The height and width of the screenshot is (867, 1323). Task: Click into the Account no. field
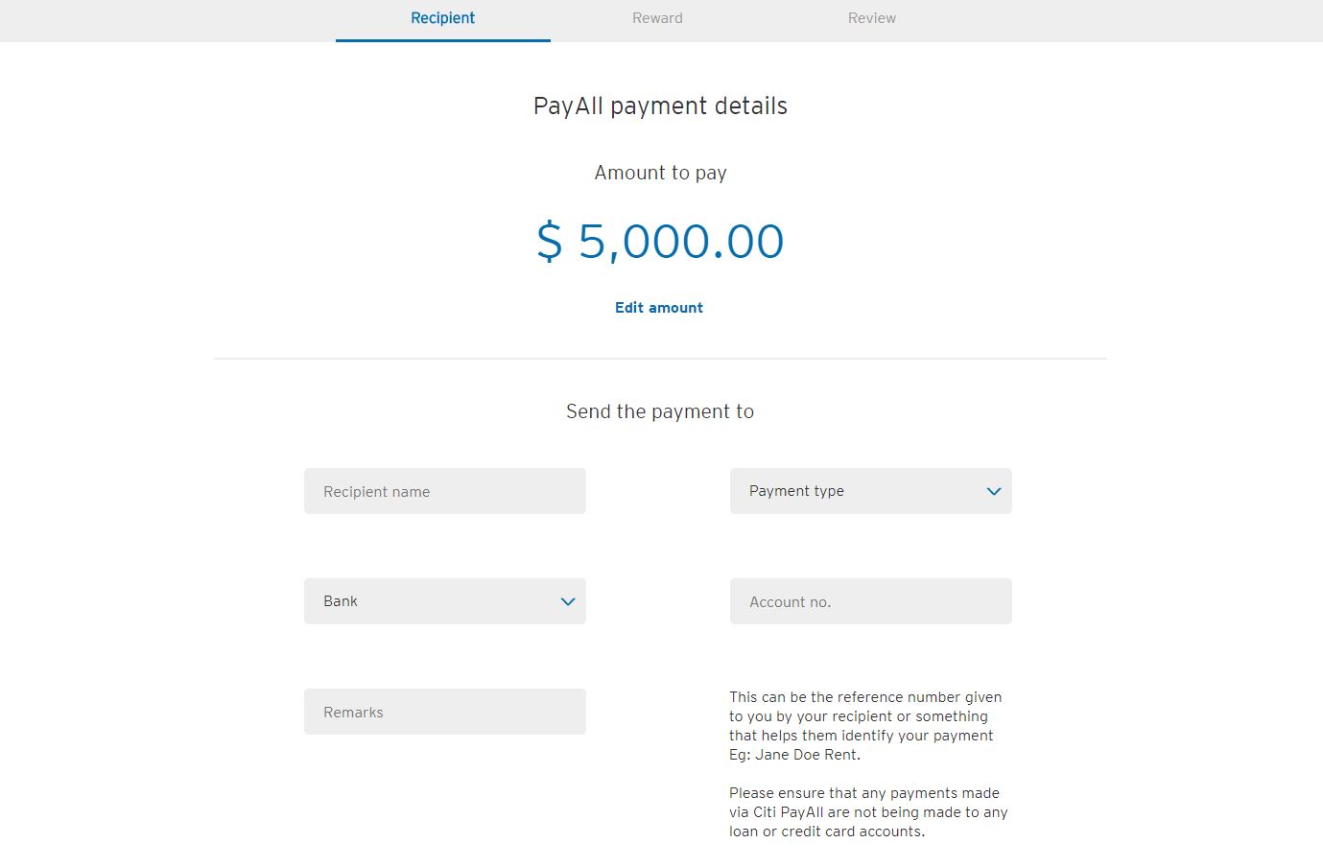point(870,601)
